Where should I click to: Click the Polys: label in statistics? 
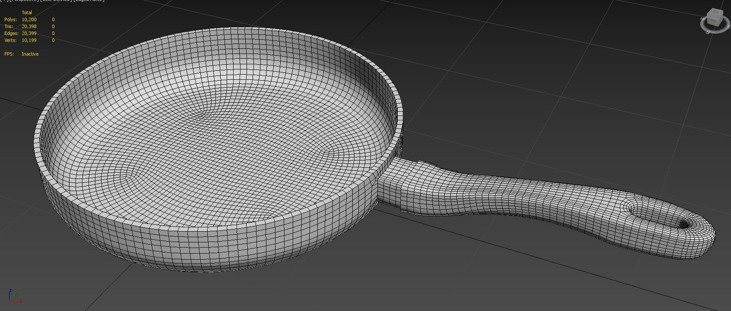click(10, 19)
